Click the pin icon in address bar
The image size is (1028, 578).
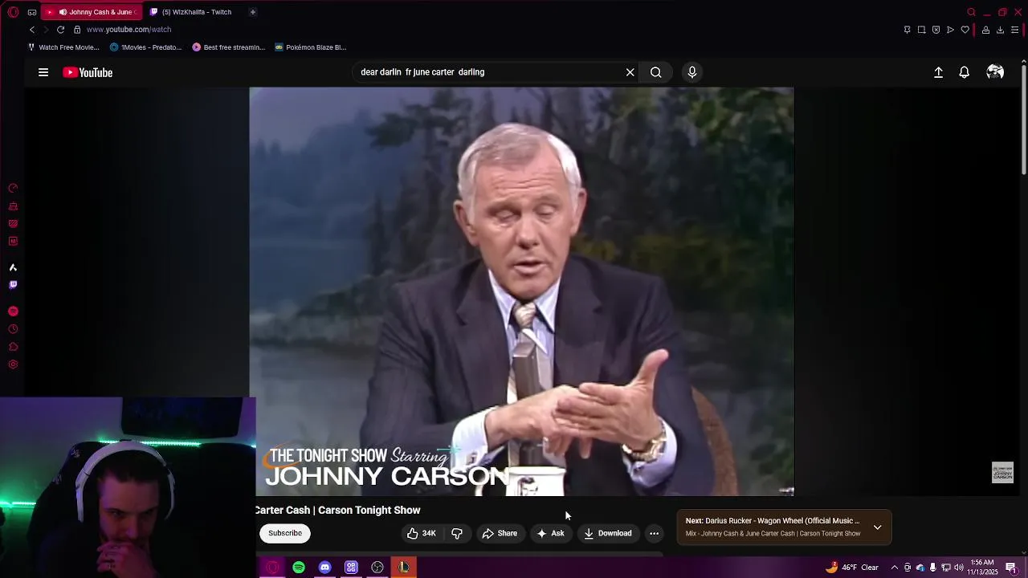pyautogui.click(x=907, y=30)
